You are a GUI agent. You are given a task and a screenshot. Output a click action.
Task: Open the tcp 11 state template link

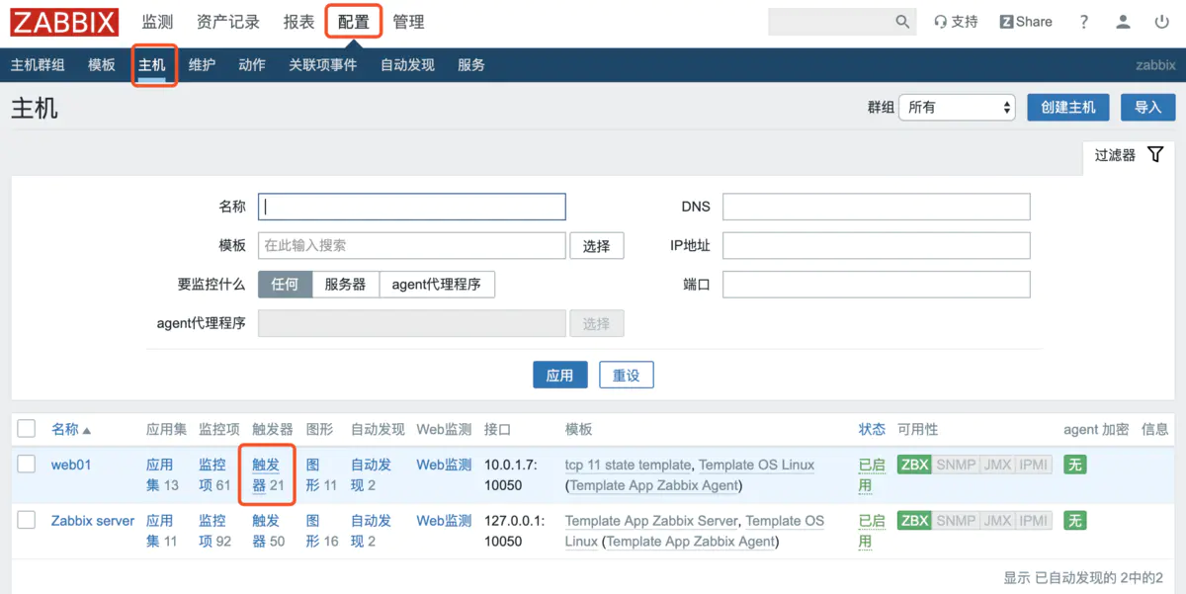[628, 465]
